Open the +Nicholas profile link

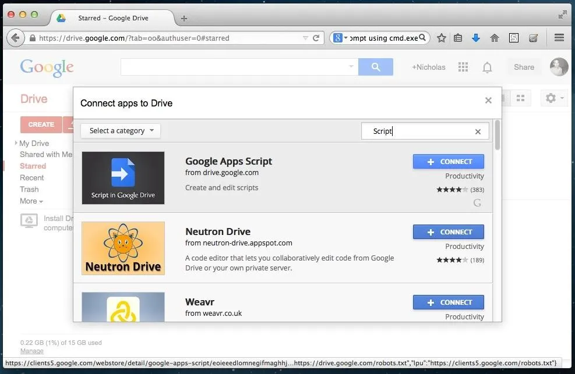(428, 67)
